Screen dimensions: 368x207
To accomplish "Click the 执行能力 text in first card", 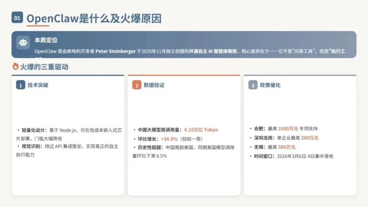I will point(25,154).
